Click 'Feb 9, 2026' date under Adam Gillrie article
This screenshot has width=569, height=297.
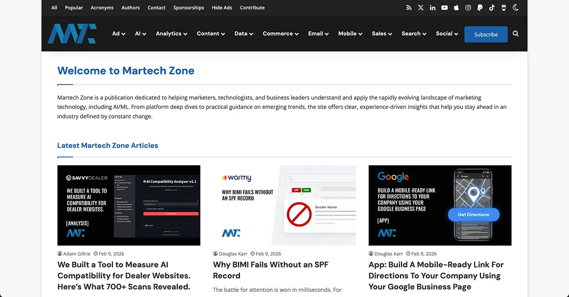pyautogui.click(x=111, y=254)
